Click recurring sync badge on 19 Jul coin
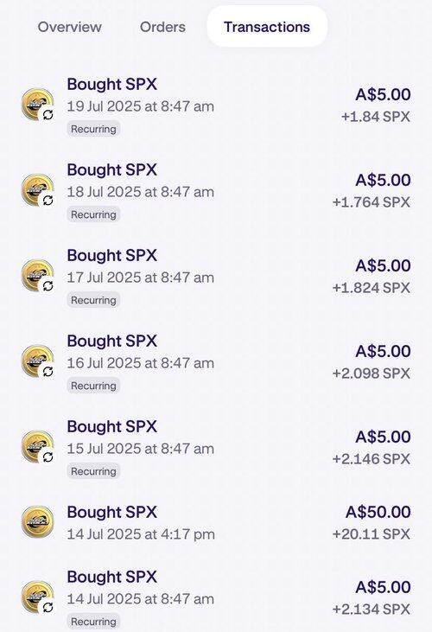 point(48,115)
